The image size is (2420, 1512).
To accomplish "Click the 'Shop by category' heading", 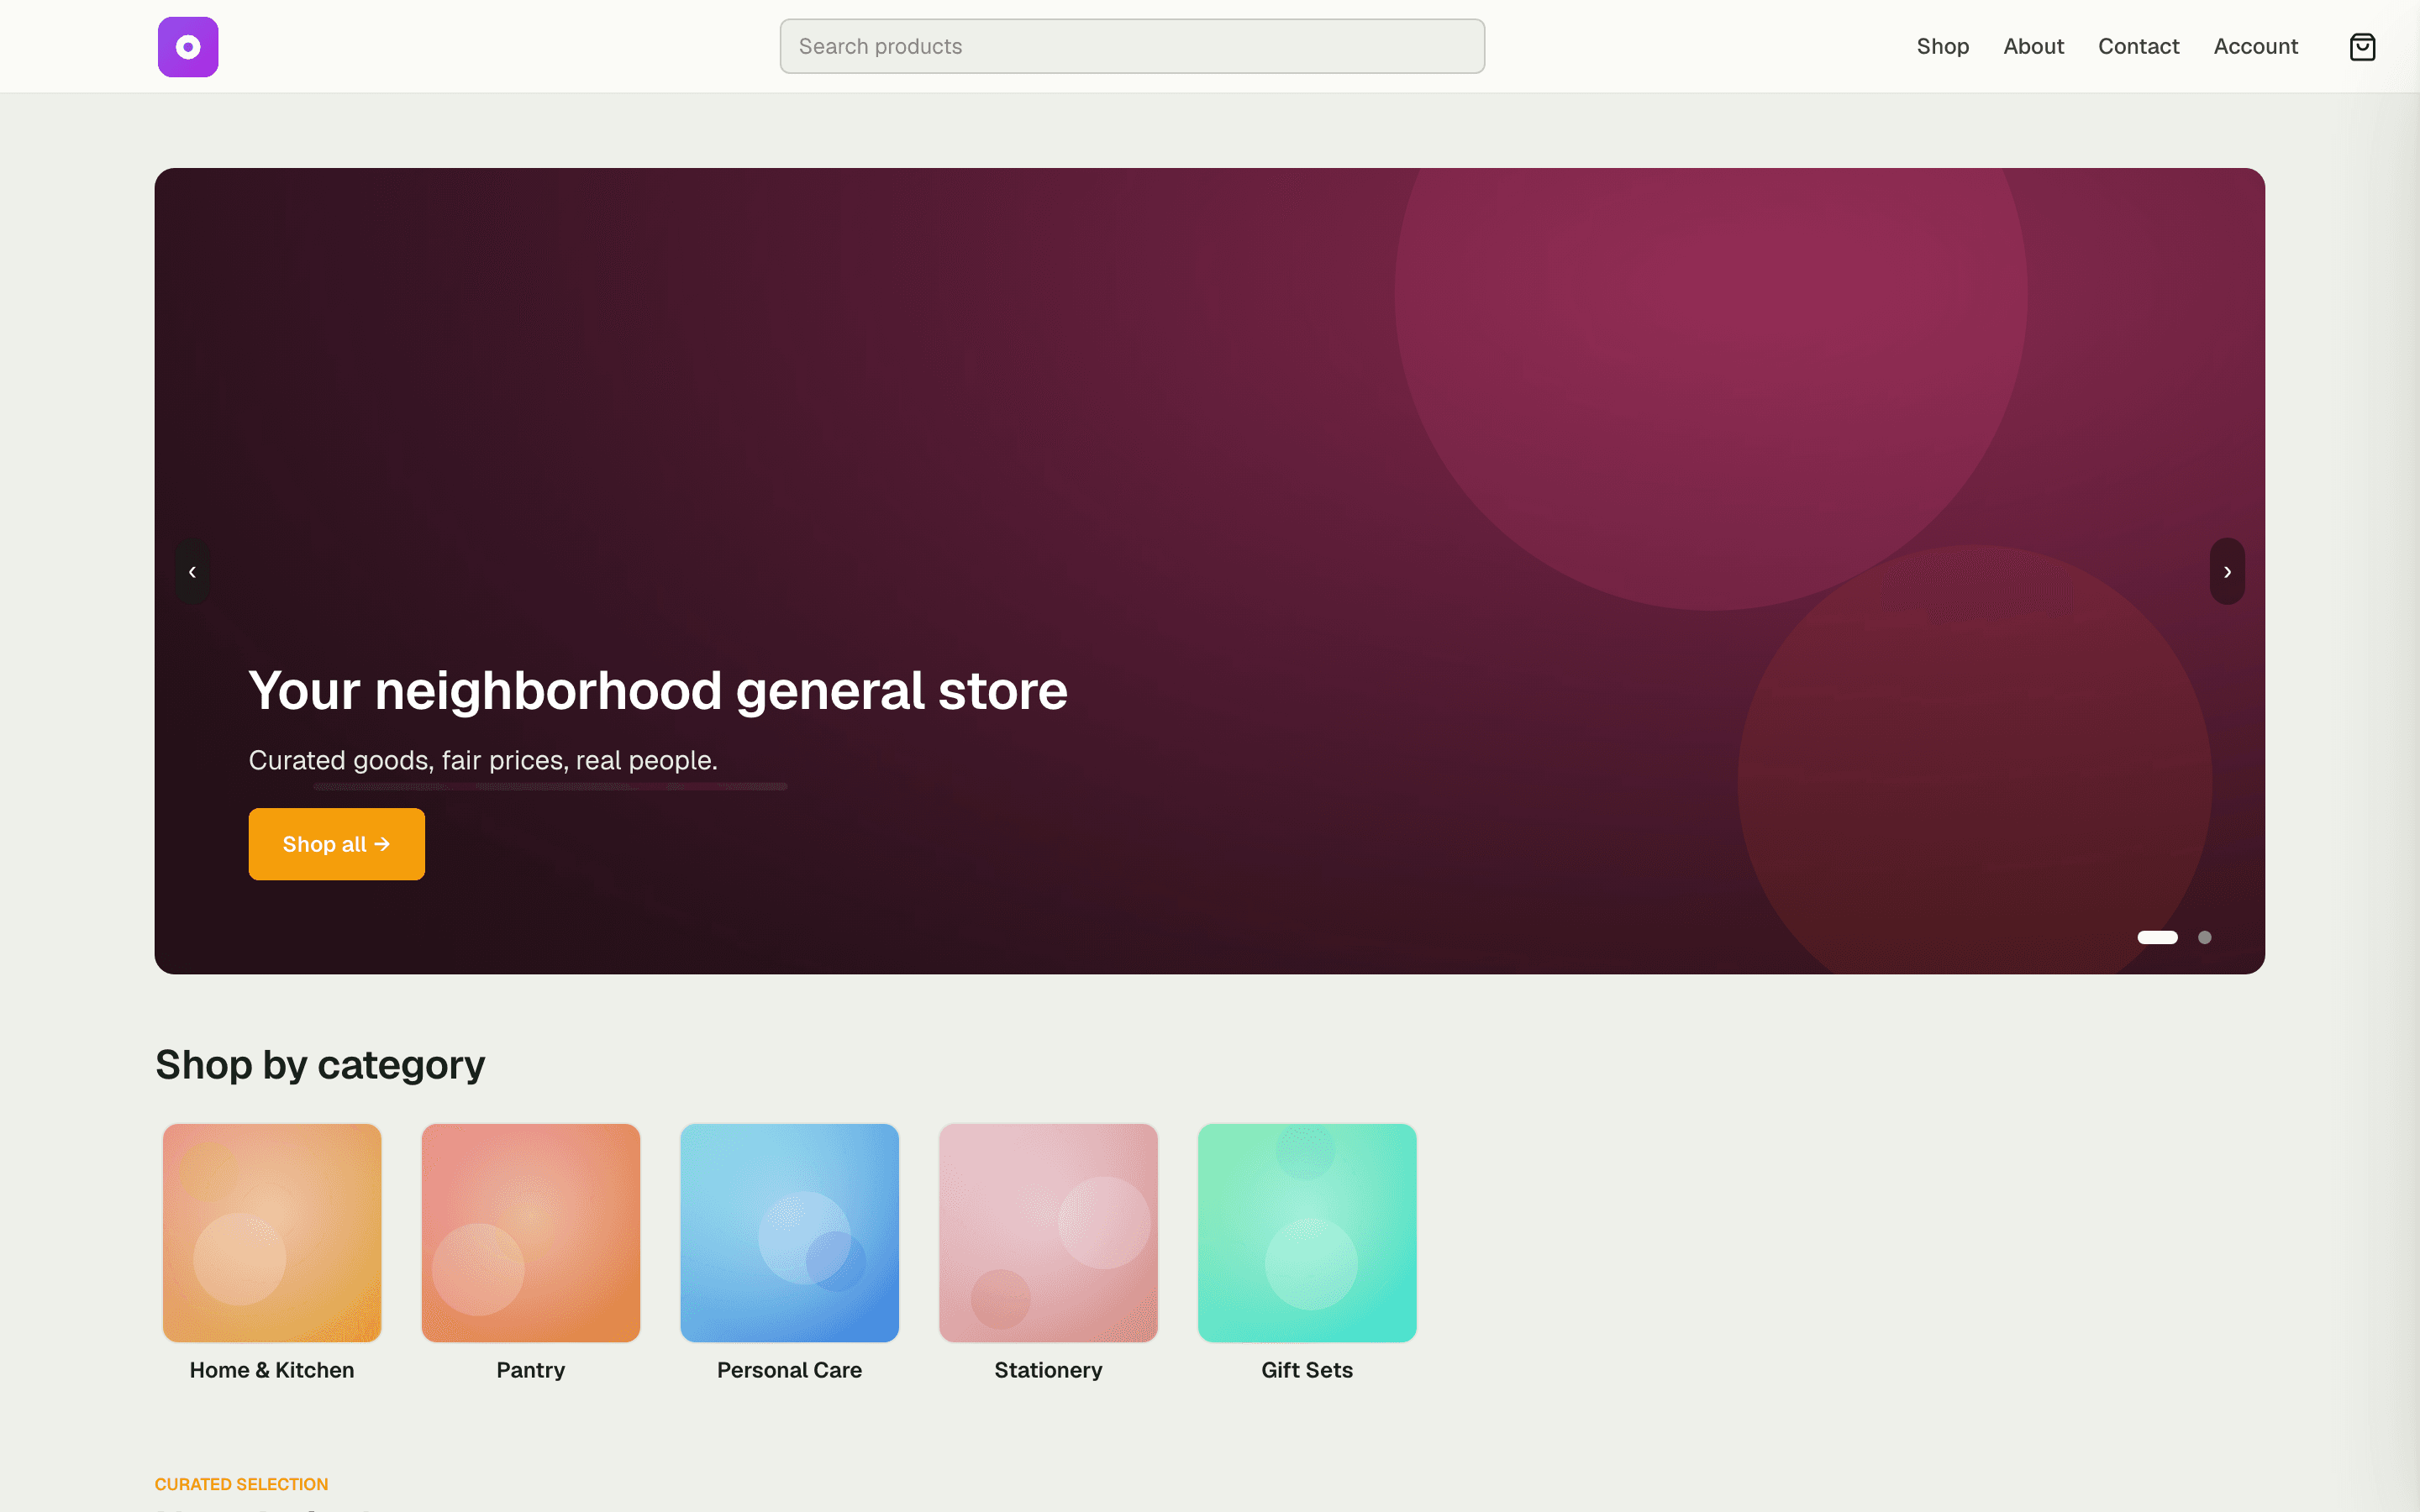I will click(x=320, y=1065).
